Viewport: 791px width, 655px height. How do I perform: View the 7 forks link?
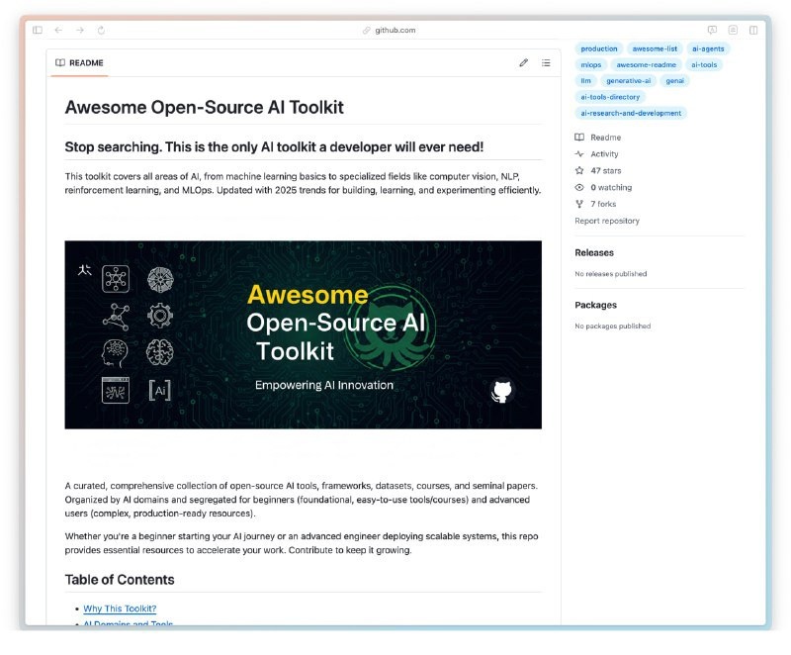pyautogui.click(x=603, y=204)
